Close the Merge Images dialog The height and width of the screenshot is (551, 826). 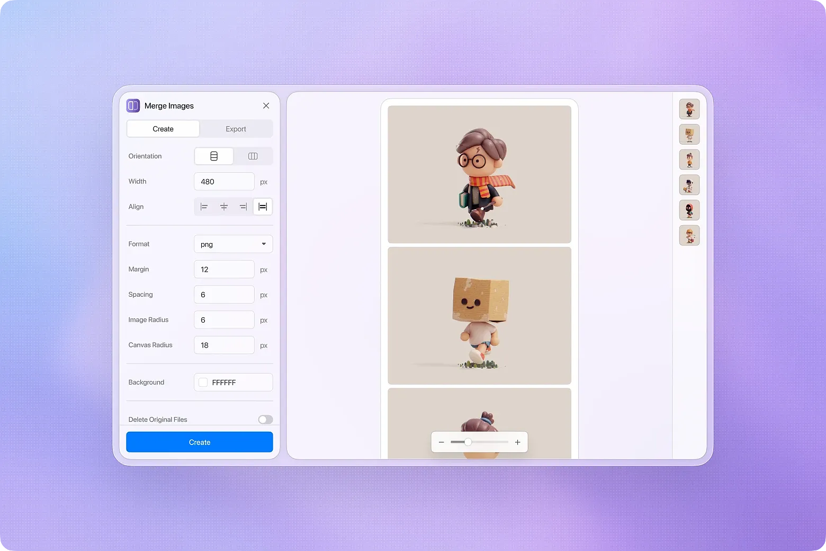coord(266,105)
